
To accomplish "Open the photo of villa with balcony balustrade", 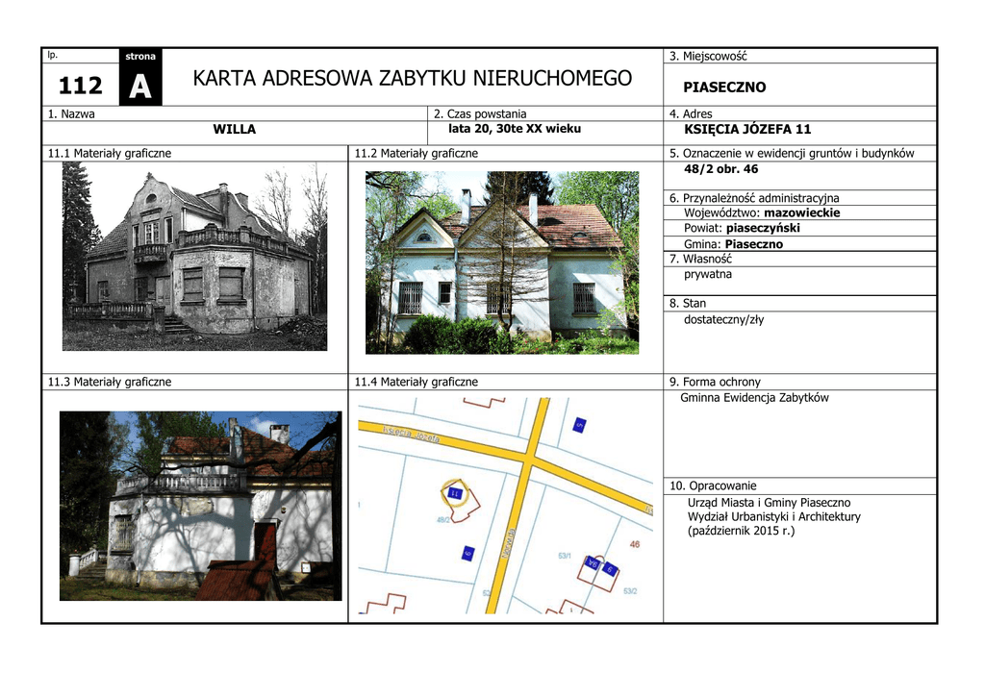I will click(200, 506).
